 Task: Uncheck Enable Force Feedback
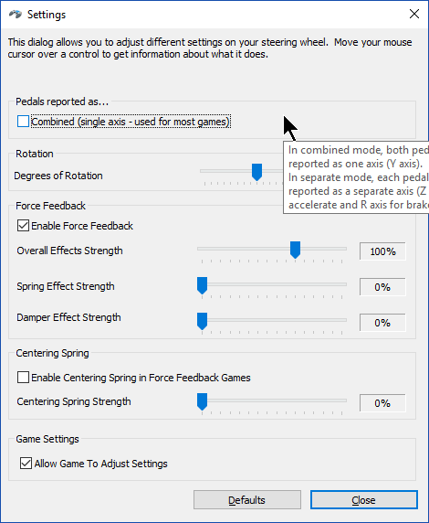(x=23, y=226)
